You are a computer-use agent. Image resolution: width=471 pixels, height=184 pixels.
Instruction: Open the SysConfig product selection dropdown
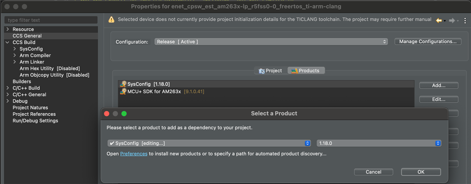[x=209, y=143]
